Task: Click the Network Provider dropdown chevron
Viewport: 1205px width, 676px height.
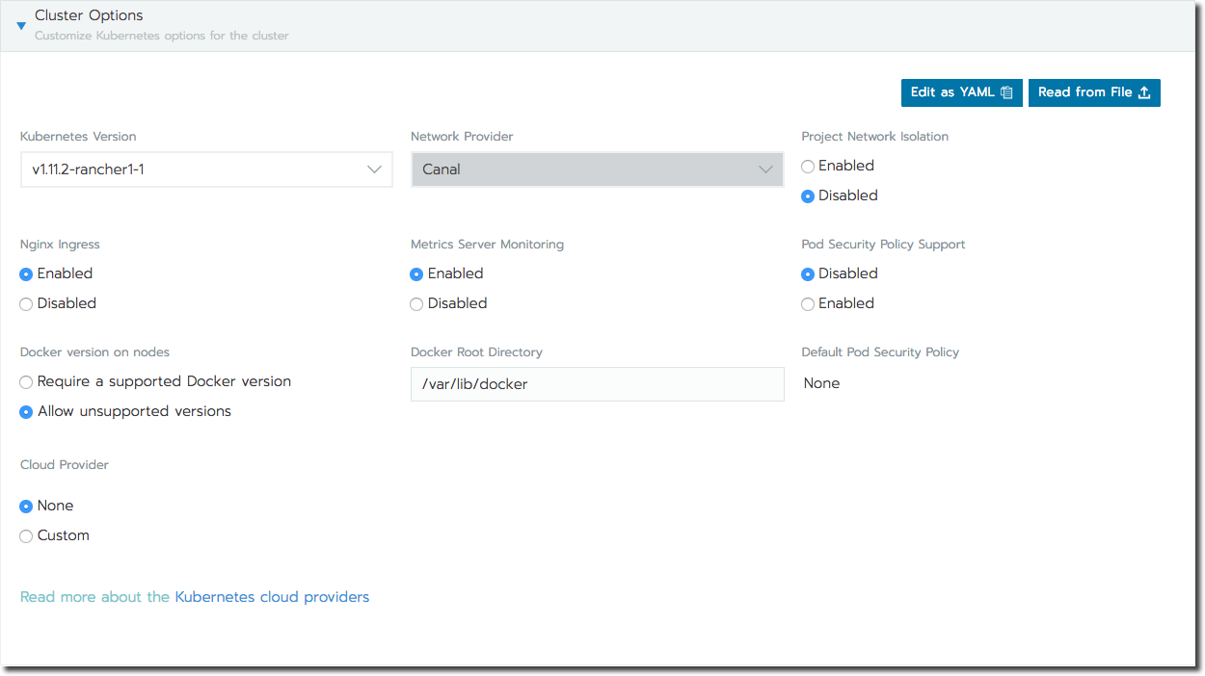Action: (x=766, y=169)
